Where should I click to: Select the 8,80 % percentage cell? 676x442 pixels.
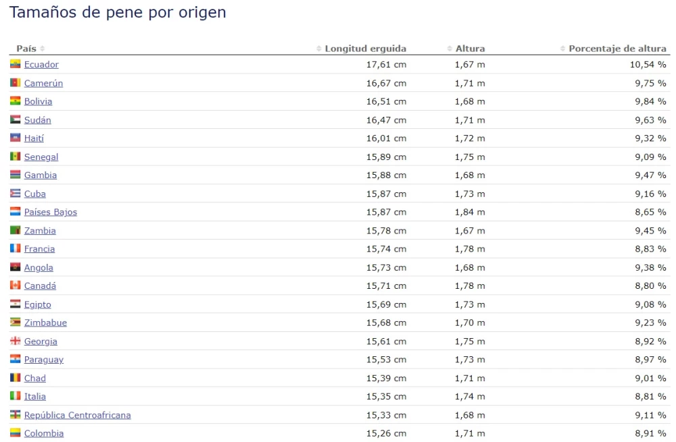tap(650, 285)
